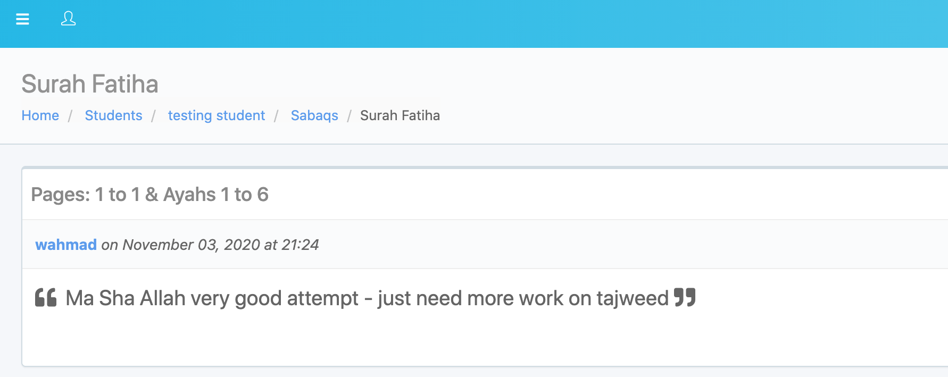Click the blue top navigation bar
Image resolution: width=948 pixels, height=377 pixels.
click(x=474, y=24)
